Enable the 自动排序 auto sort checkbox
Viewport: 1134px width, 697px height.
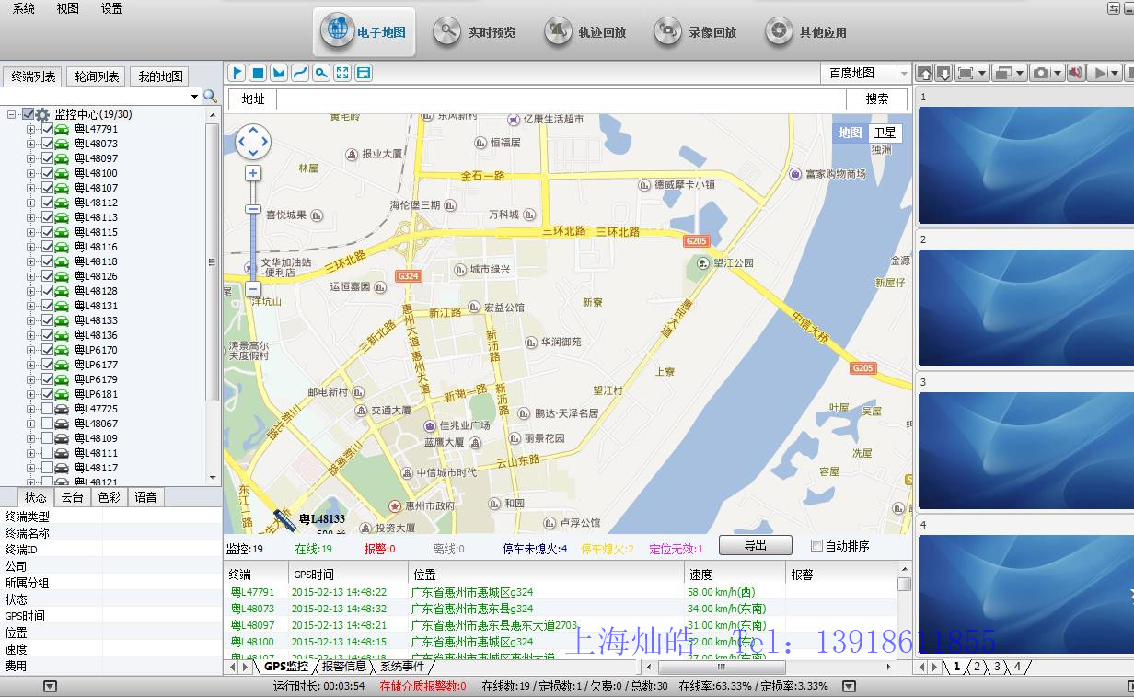tap(816, 546)
